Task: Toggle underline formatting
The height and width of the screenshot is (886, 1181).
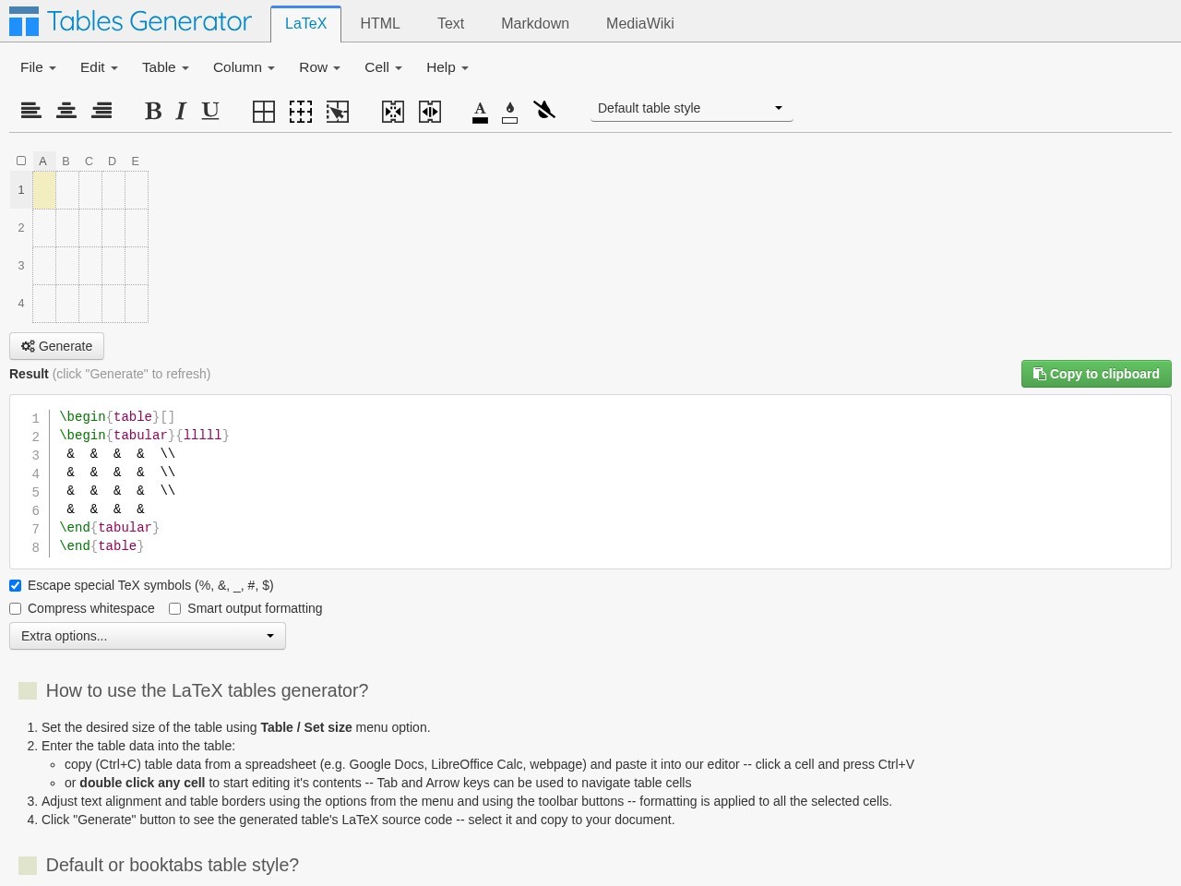Action: (210, 111)
